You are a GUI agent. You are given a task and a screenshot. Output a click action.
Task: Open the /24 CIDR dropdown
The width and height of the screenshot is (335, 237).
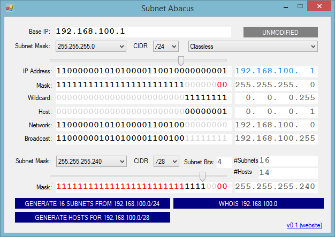[x=165, y=47]
